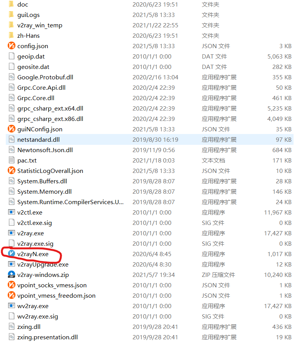This screenshot has width=297, height=342.
Task: Select size 282 KB of geosite.dat
Action: pyautogui.click(x=282, y=67)
